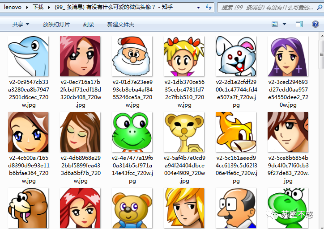Open the blue dolphin avatar thumbnail
Image resolution: width=324 pixels, height=229 pixels.
28,56
